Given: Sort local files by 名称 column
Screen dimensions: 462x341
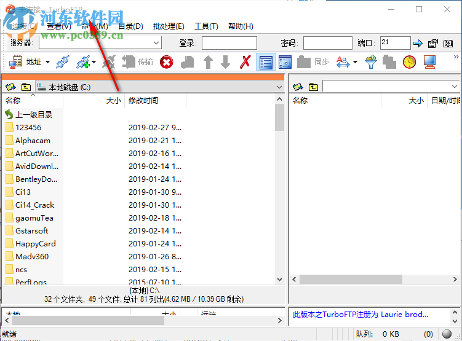Looking at the screenshot, I should coord(33,101).
